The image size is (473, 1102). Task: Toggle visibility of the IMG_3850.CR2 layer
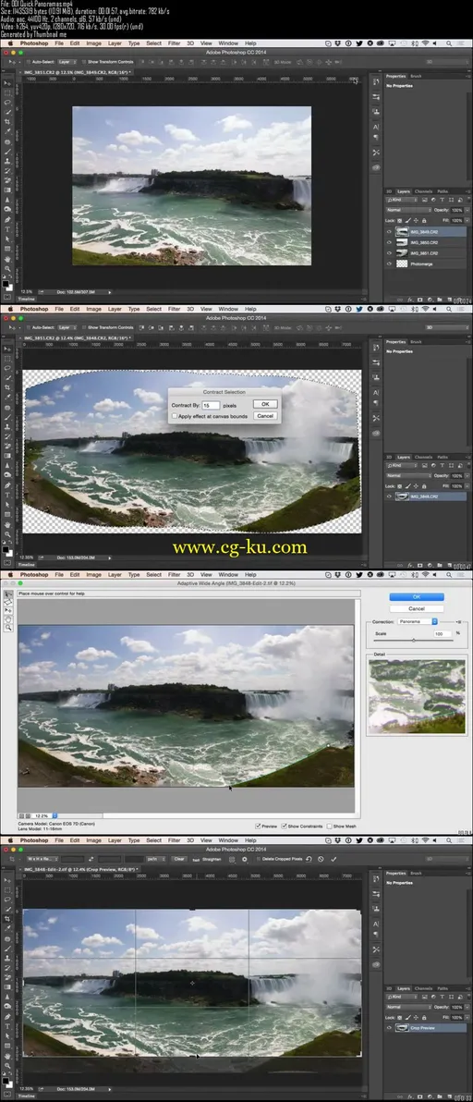(389, 242)
